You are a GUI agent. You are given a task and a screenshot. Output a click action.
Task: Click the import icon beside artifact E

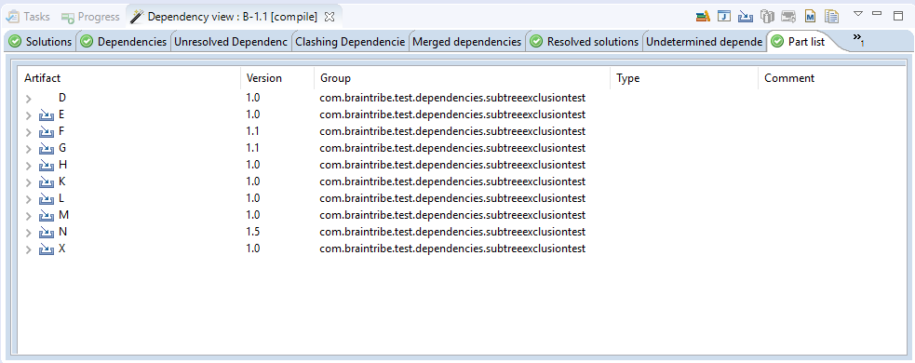[x=47, y=115]
